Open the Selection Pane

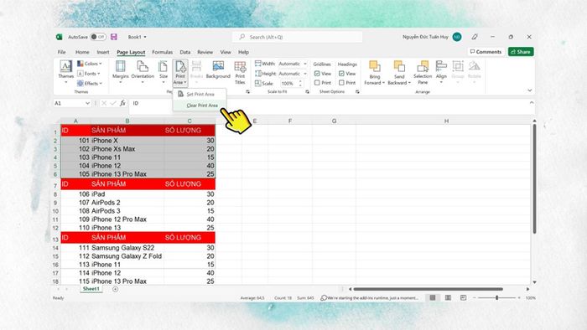[423, 73]
